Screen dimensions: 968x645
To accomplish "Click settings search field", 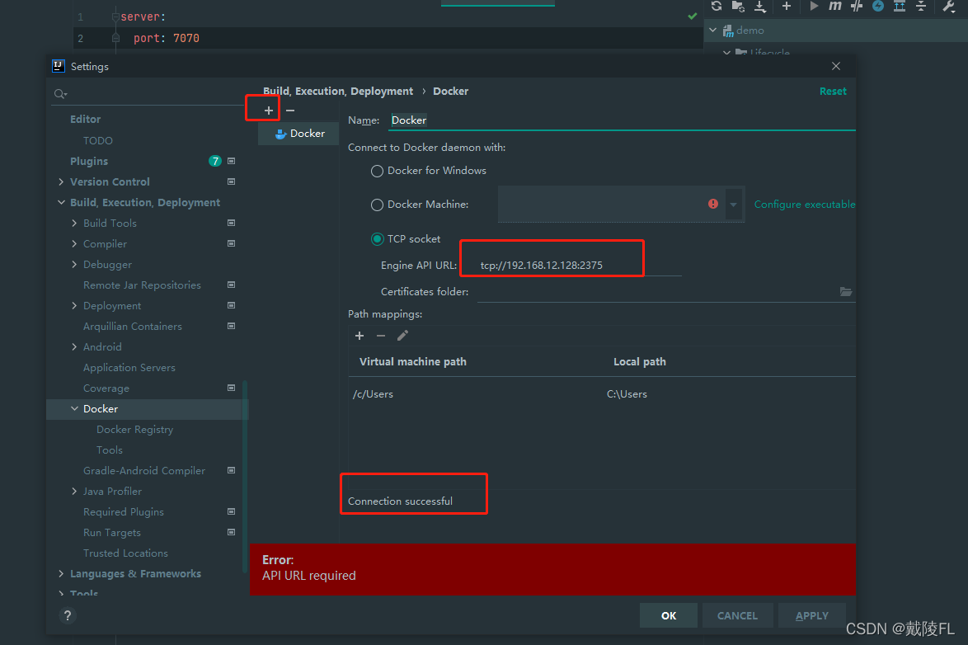I will tap(148, 94).
